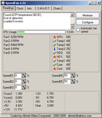Click the 'End of detection' log line
Screen dimensions: 102x118
pos(13,18)
